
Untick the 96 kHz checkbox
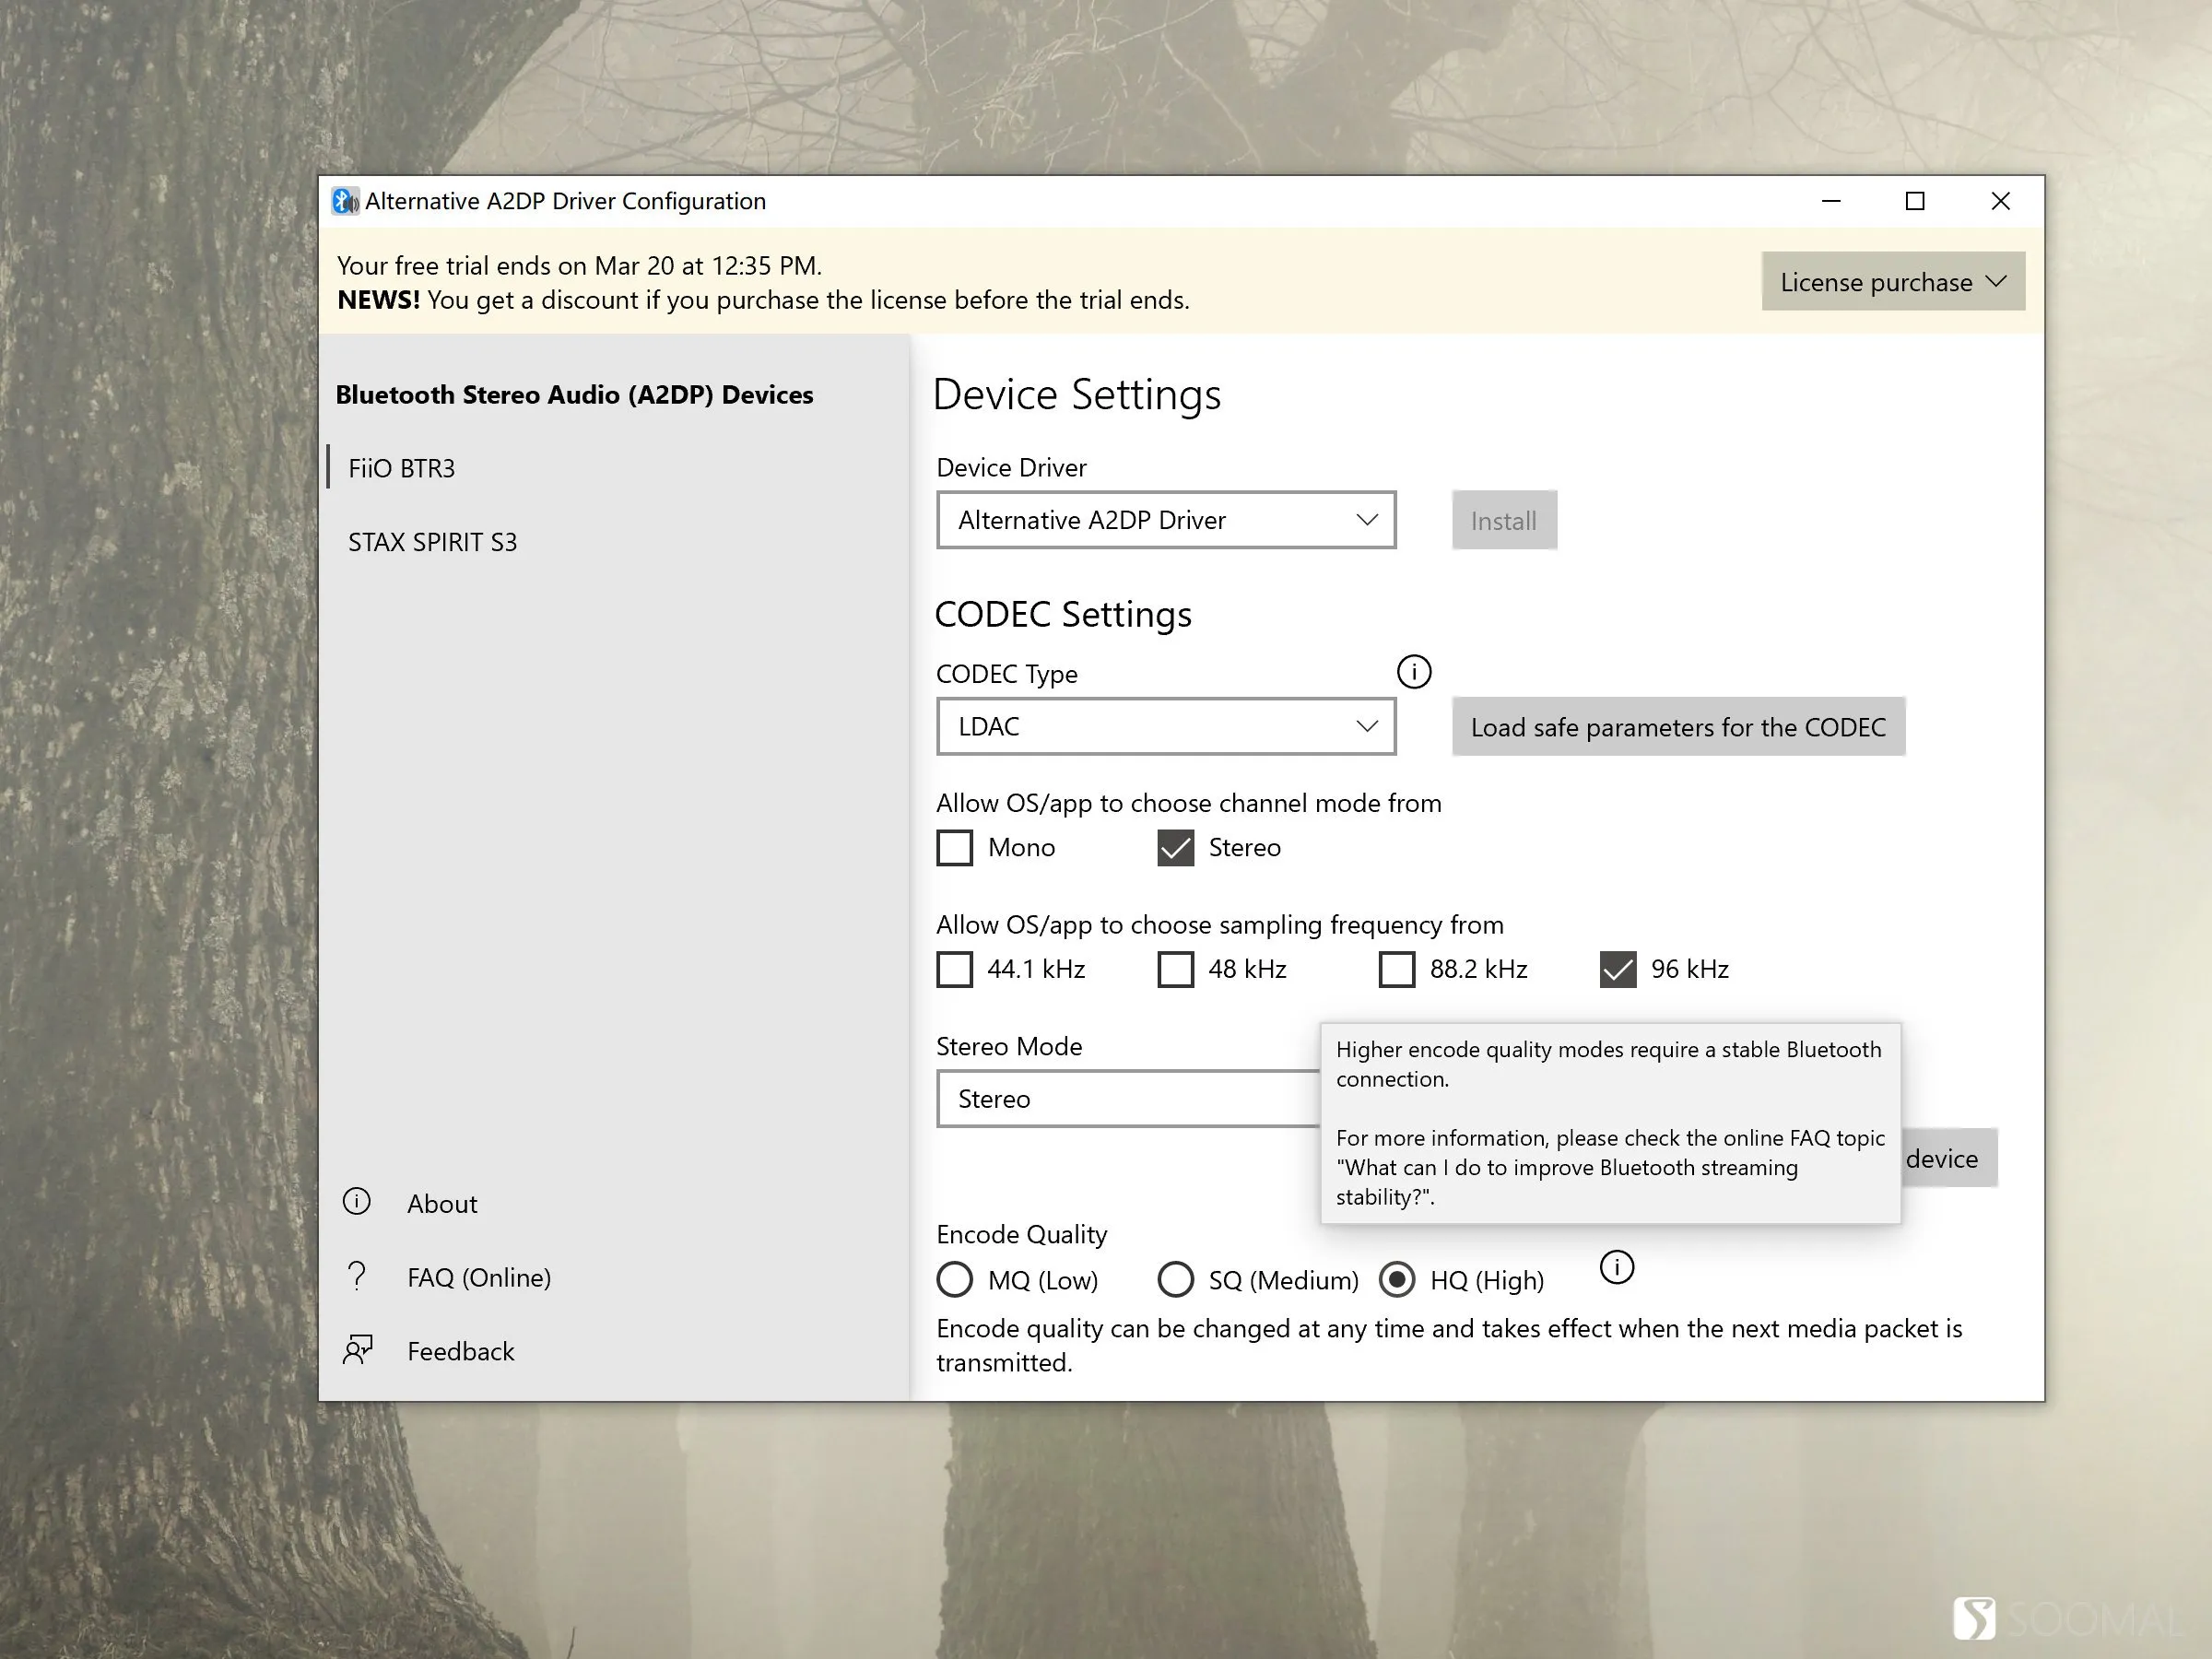click(x=1618, y=969)
